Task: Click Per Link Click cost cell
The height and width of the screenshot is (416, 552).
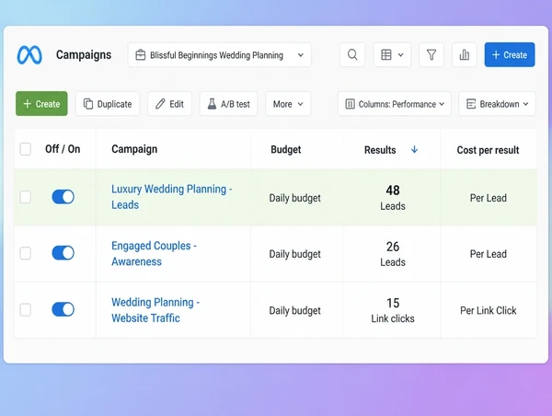Action: coord(488,310)
